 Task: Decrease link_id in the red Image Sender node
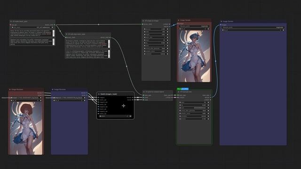pyautogui.click(x=180, y=29)
